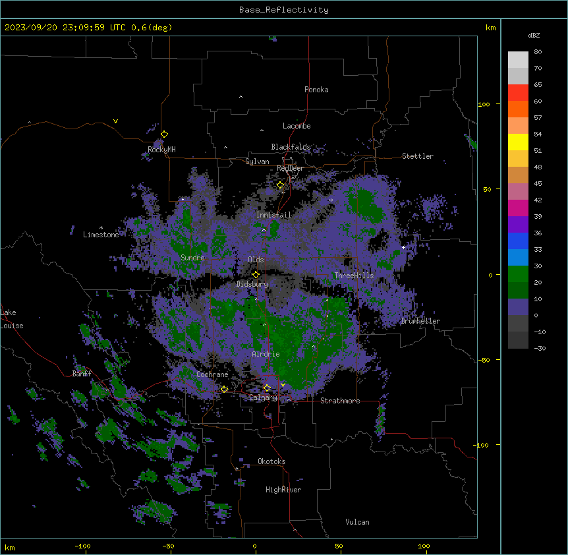Click the Limestone label

point(101,235)
